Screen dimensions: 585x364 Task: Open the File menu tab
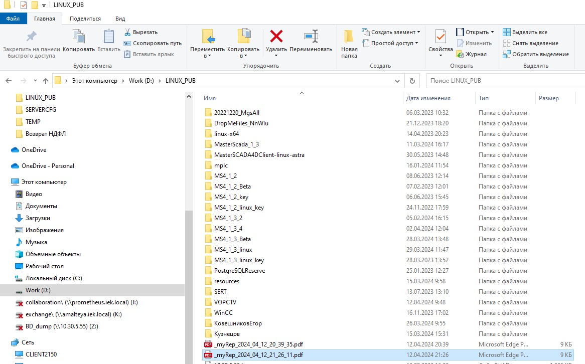point(13,19)
